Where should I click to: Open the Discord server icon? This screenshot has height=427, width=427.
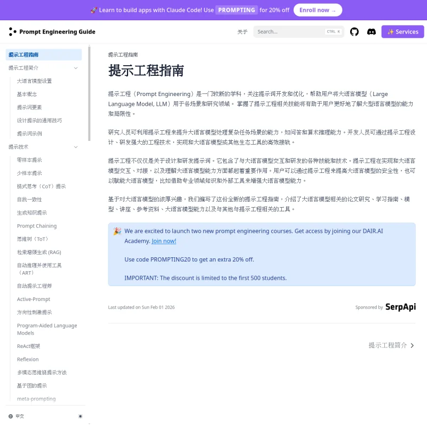[371, 31]
